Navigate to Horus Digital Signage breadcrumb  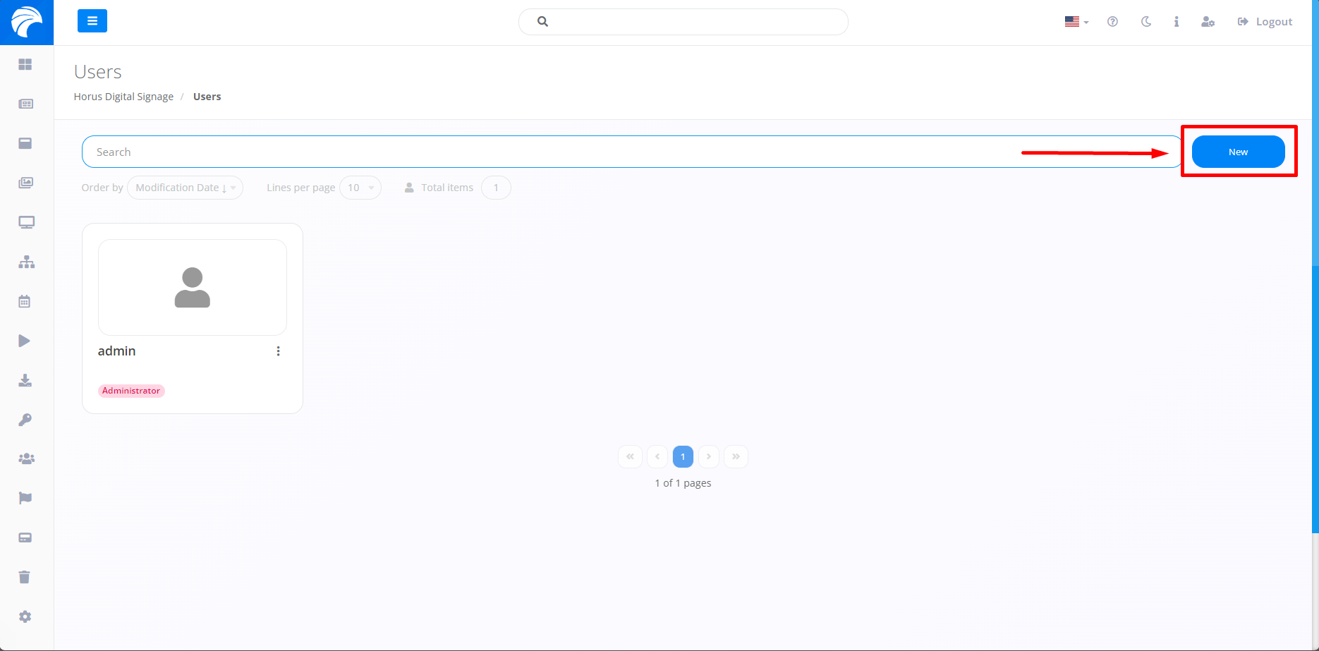point(123,96)
